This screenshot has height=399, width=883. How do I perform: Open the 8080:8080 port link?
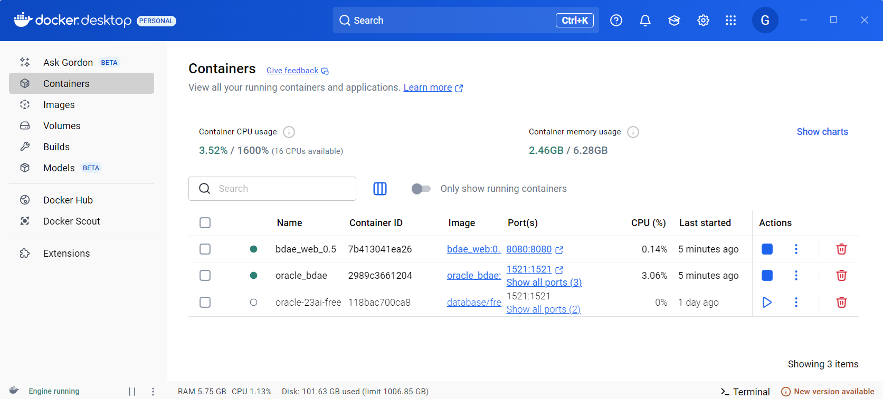click(529, 249)
